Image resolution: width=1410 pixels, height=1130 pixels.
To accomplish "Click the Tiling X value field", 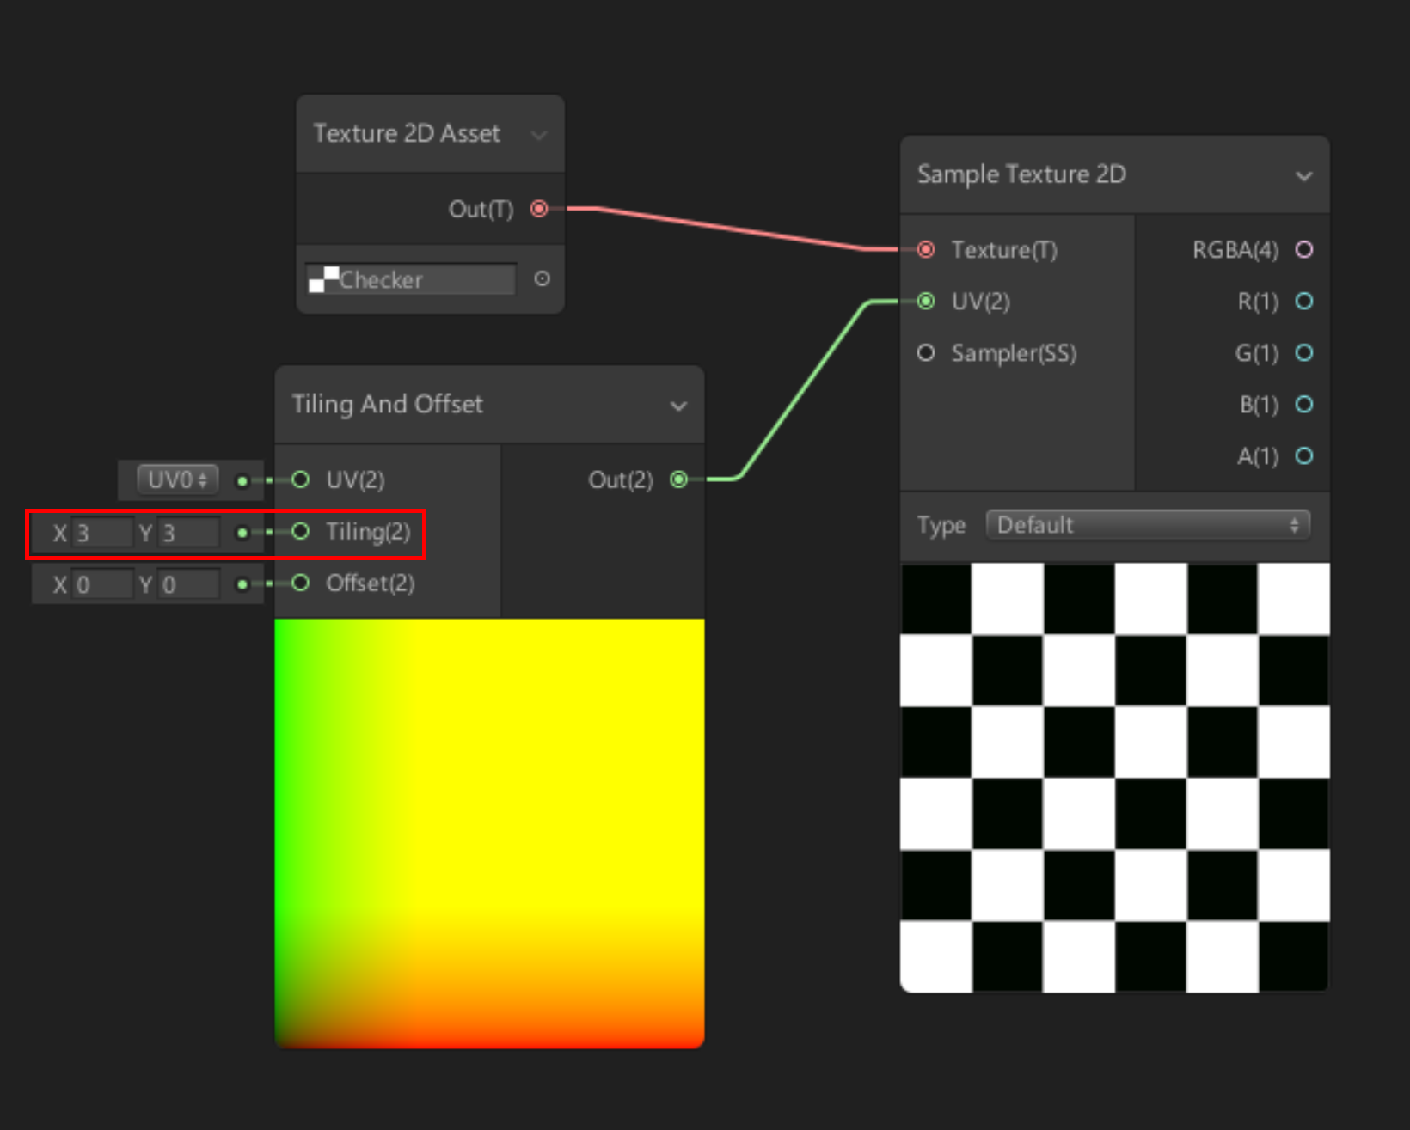I will coord(102,534).
